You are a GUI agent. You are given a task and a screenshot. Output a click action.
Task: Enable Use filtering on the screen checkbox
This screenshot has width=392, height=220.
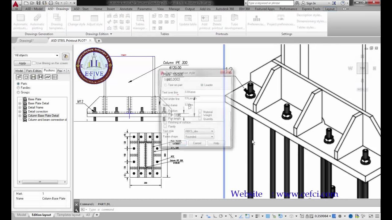(x=34, y=63)
